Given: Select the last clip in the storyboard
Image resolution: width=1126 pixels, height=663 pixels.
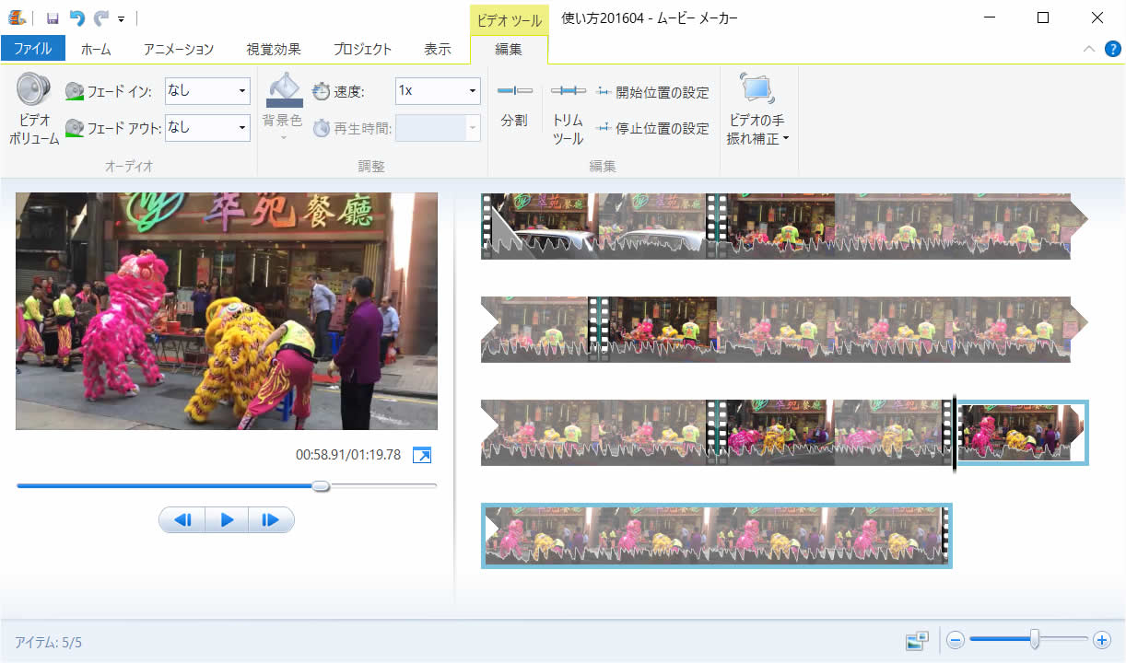Looking at the screenshot, I should point(716,536).
